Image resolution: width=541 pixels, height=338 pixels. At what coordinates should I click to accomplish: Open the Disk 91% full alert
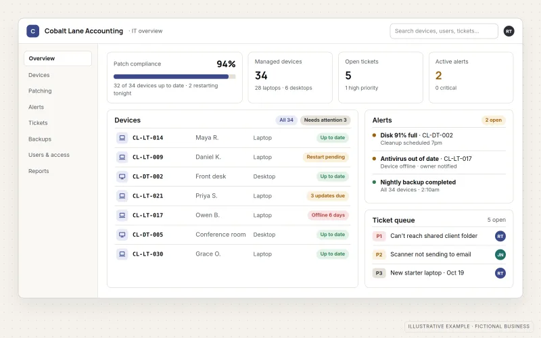pyautogui.click(x=439, y=139)
